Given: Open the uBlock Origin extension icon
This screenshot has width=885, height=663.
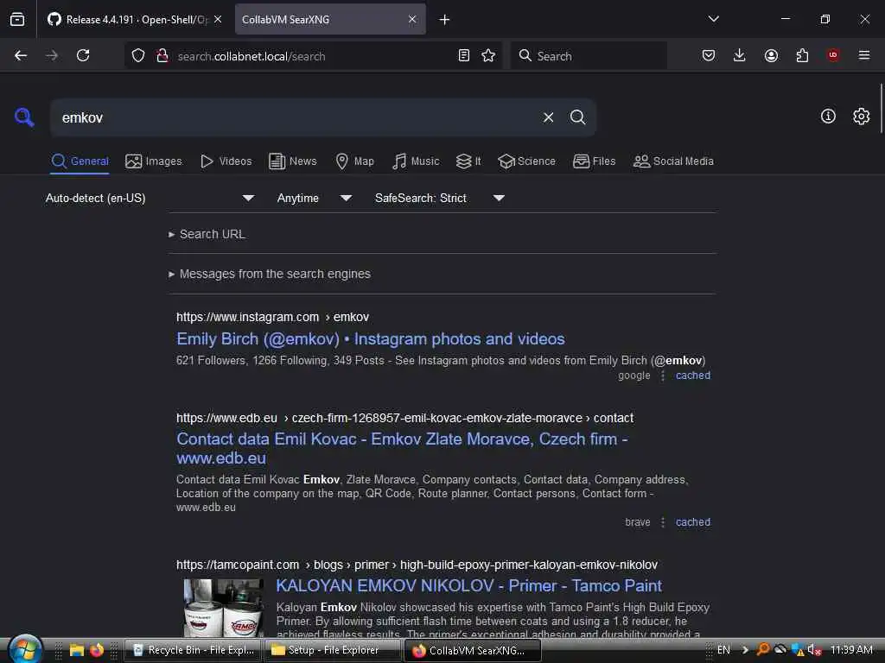Looking at the screenshot, I should [x=833, y=55].
